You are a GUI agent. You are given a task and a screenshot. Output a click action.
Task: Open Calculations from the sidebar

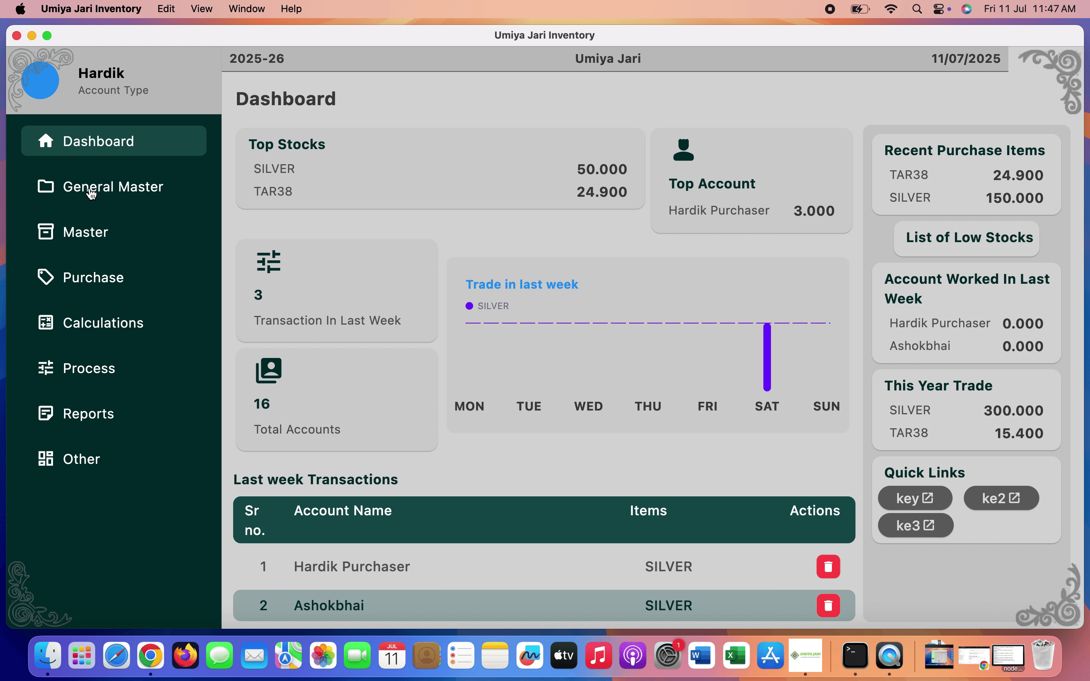103,322
